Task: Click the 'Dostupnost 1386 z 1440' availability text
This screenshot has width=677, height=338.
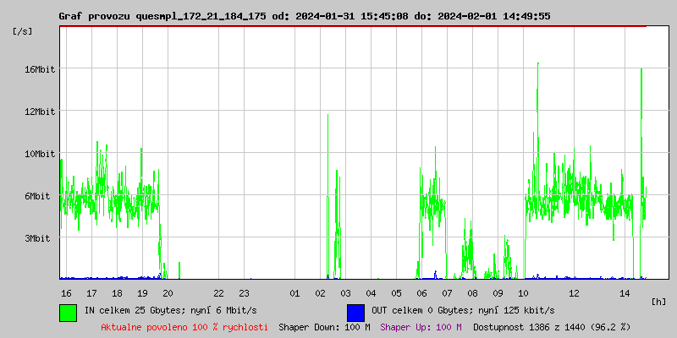Action: (551, 326)
